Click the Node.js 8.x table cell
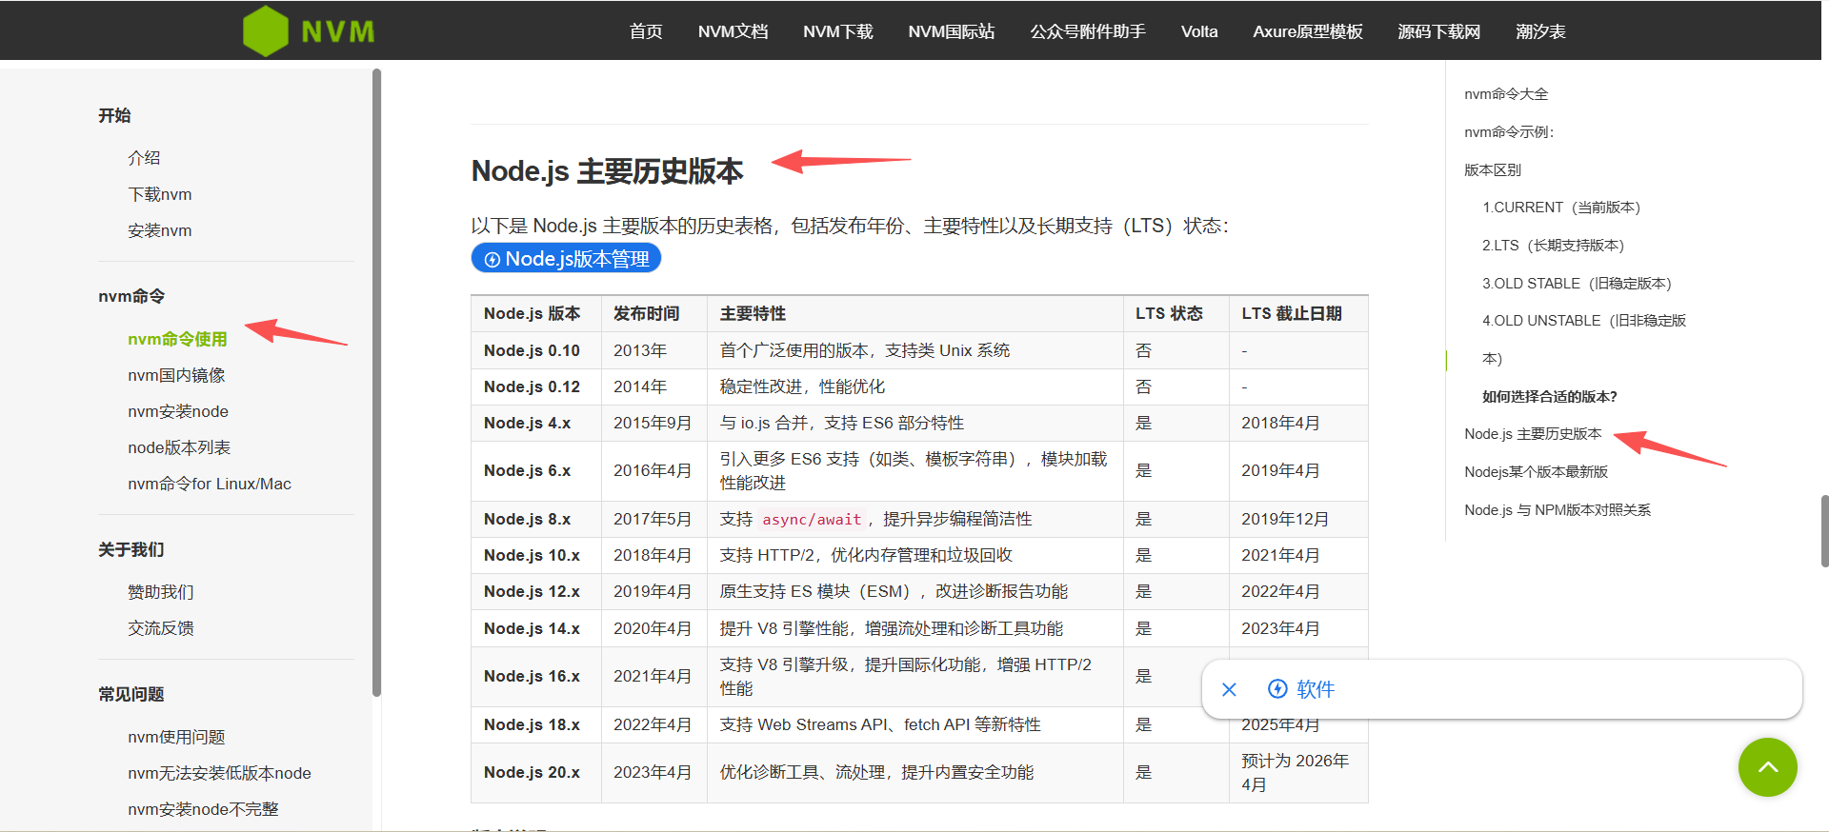 (535, 519)
